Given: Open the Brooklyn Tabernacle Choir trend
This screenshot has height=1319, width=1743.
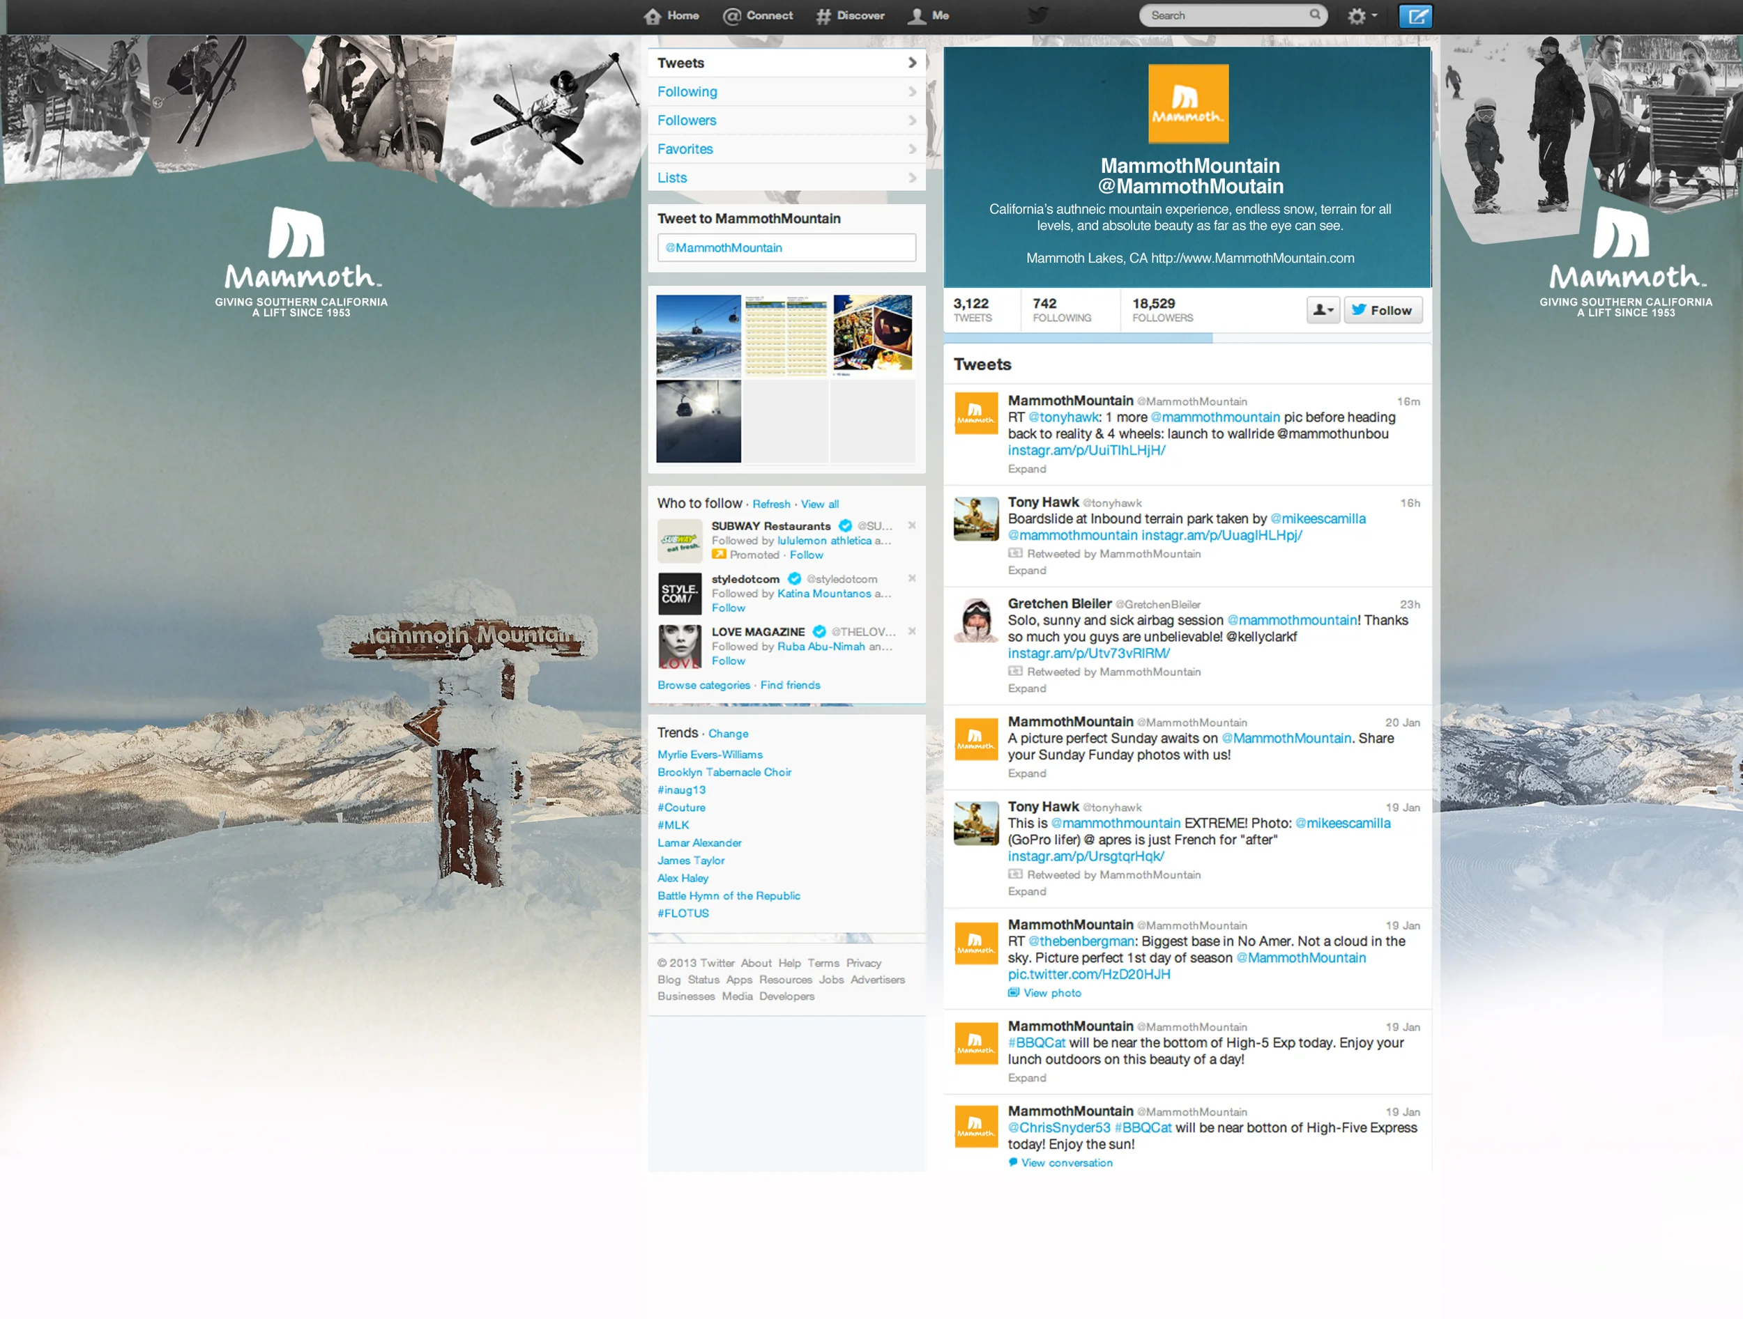Looking at the screenshot, I should click(x=724, y=773).
